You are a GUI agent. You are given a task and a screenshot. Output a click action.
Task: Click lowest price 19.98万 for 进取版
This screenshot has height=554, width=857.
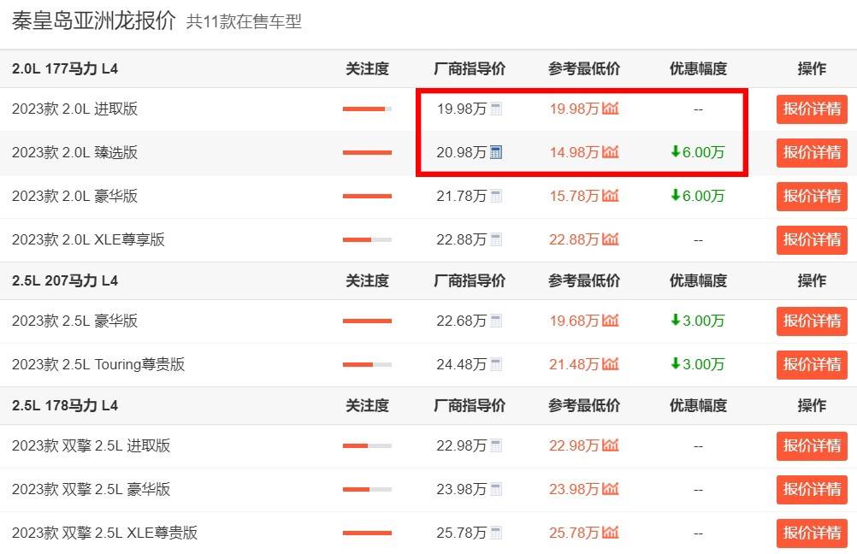[575, 109]
